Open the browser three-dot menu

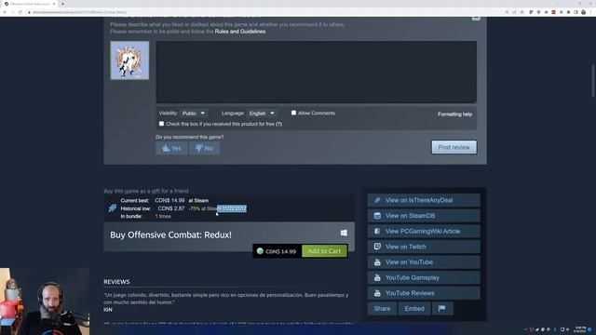pos(591,12)
